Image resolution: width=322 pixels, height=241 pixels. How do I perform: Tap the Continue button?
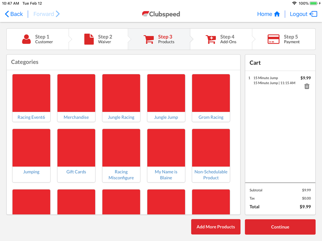tap(280, 227)
